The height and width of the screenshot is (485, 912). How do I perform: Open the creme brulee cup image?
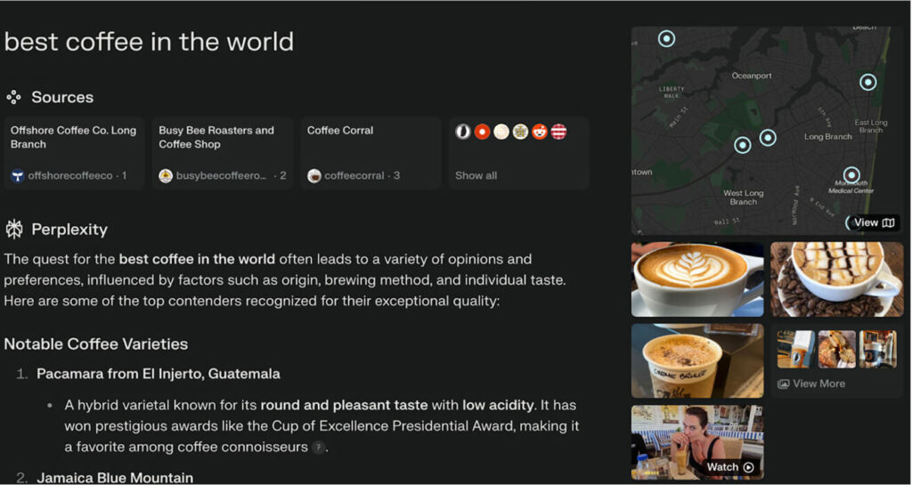tap(697, 360)
